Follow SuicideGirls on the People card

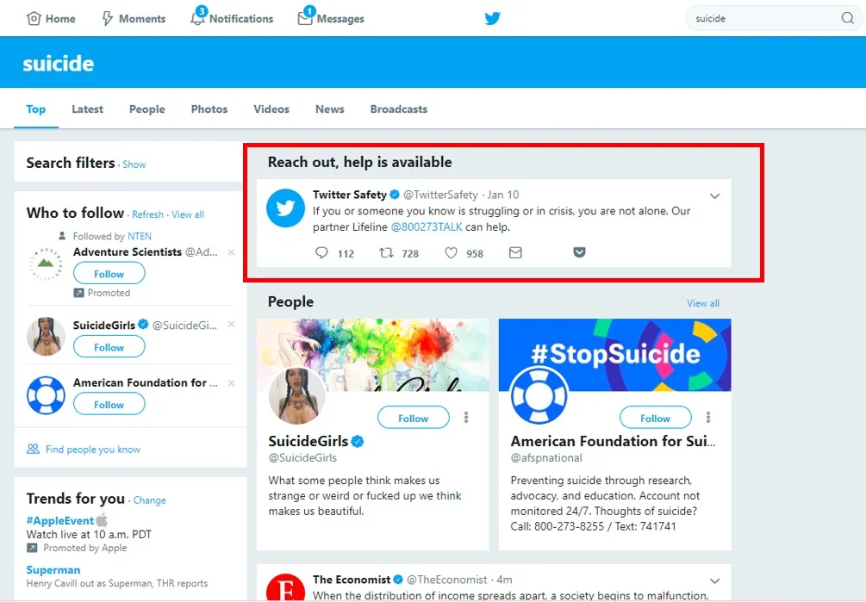413,418
